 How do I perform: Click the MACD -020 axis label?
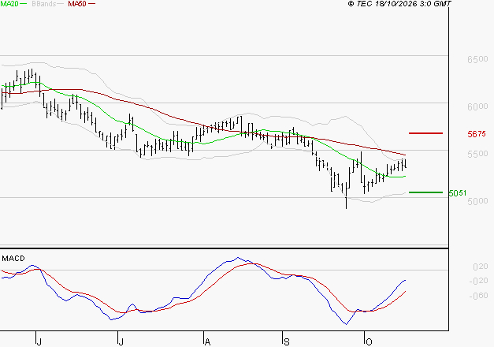478,281
